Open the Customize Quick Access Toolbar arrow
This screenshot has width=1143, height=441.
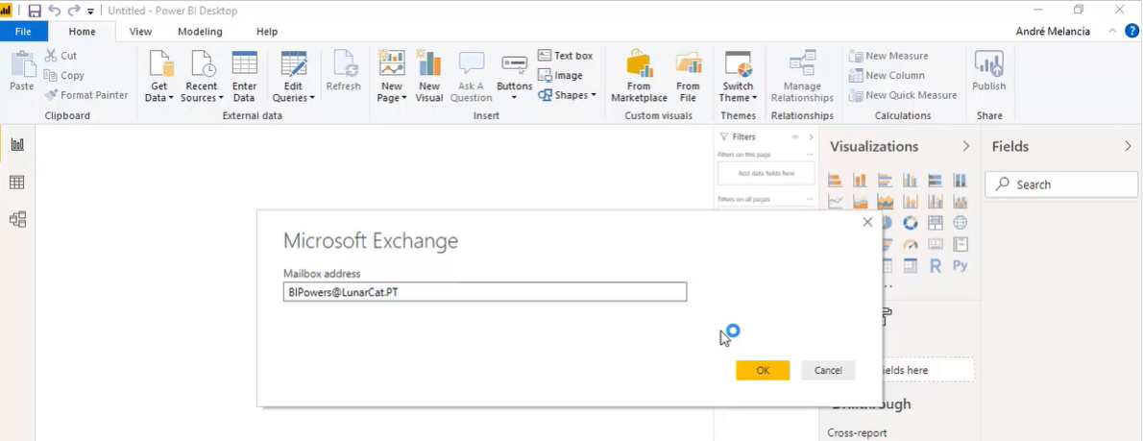[x=90, y=12]
